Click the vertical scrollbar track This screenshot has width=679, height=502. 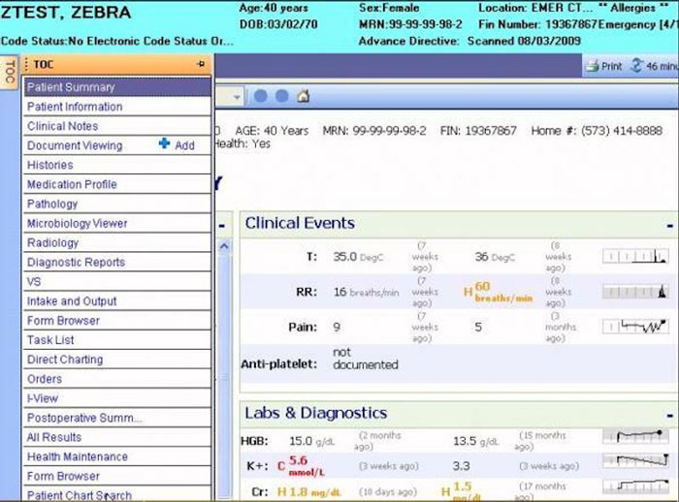[224, 376]
